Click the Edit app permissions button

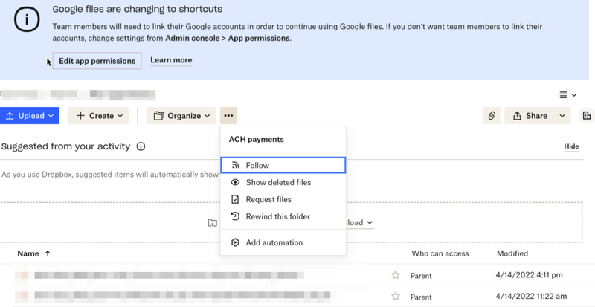(x=97, y=61)
